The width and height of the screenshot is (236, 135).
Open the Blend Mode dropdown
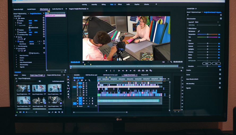click(35, 44)
